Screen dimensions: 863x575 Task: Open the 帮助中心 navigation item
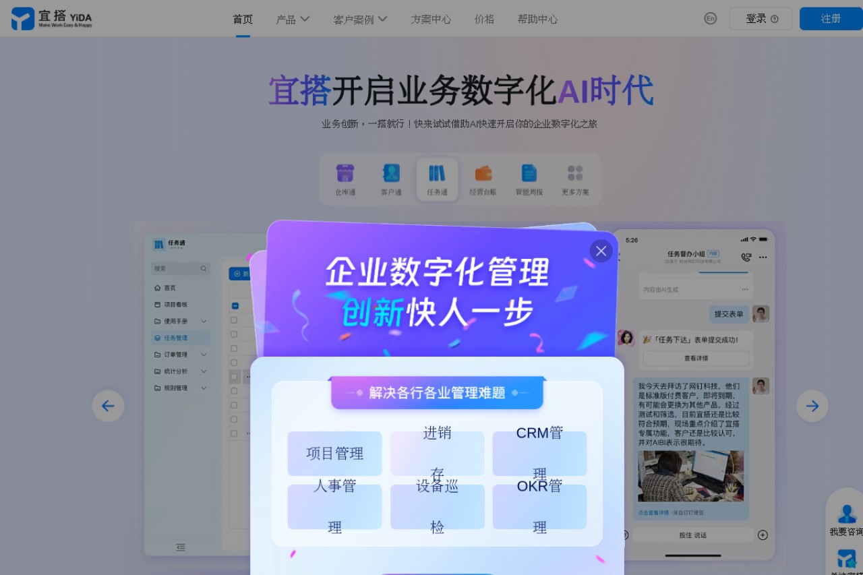click(x=537, y=19)
